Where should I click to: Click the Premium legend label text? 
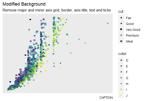132,36
